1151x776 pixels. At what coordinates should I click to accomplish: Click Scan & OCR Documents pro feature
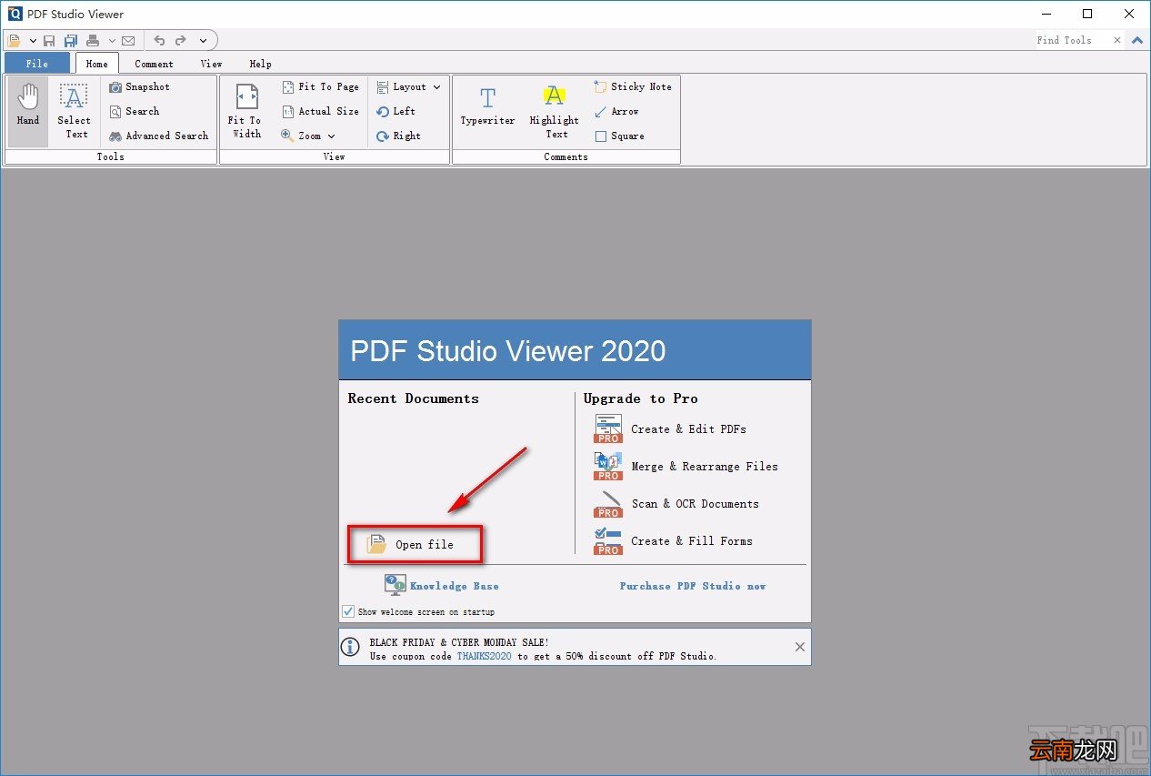676,503
